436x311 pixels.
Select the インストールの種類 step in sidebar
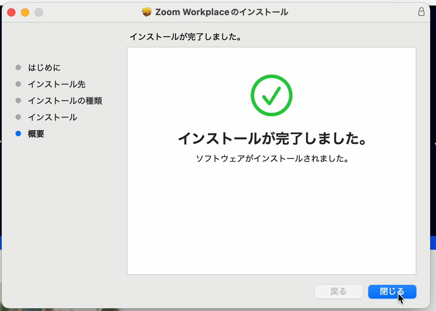(65, 101)
